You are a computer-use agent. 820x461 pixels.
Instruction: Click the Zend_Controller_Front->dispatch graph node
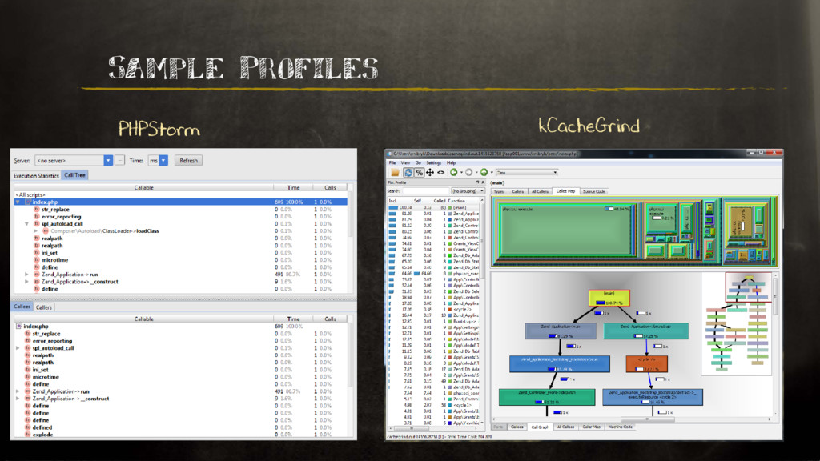pos(547,397)
